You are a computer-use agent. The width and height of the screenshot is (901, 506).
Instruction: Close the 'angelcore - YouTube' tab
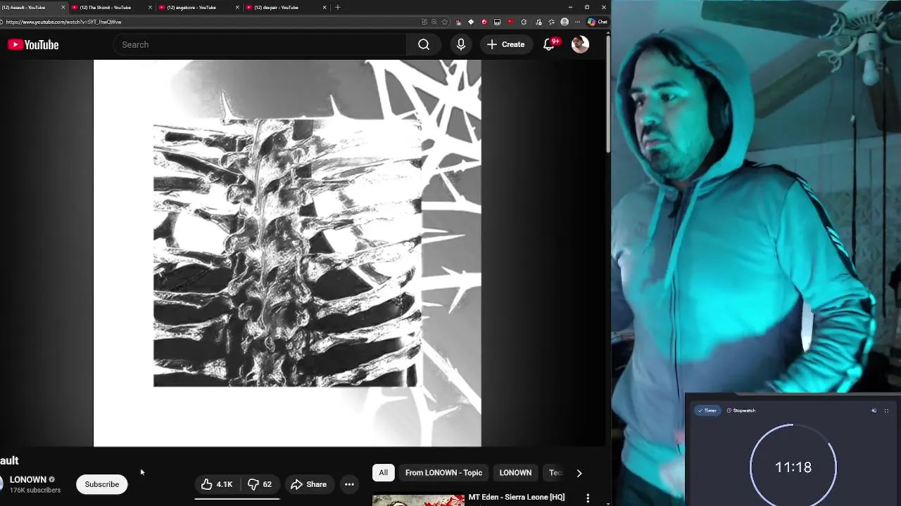(237, 7)
